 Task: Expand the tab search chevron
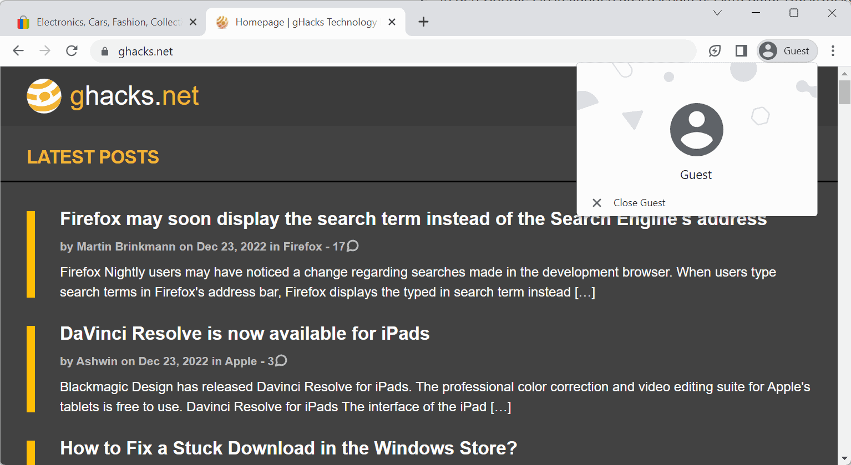coord(717,13)
